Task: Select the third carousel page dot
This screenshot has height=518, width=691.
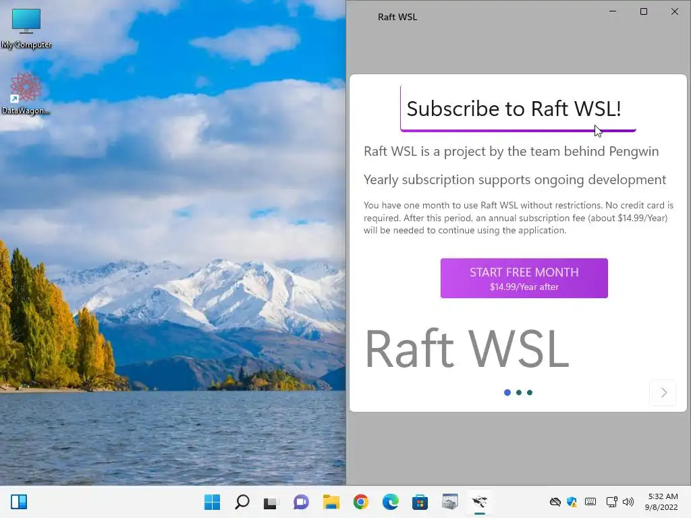Action: click(x=530, y=393)
